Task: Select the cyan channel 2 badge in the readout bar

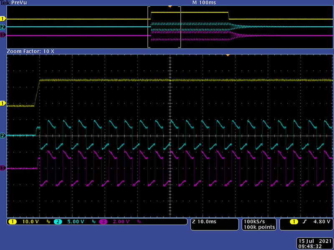Action: [58, 222]
